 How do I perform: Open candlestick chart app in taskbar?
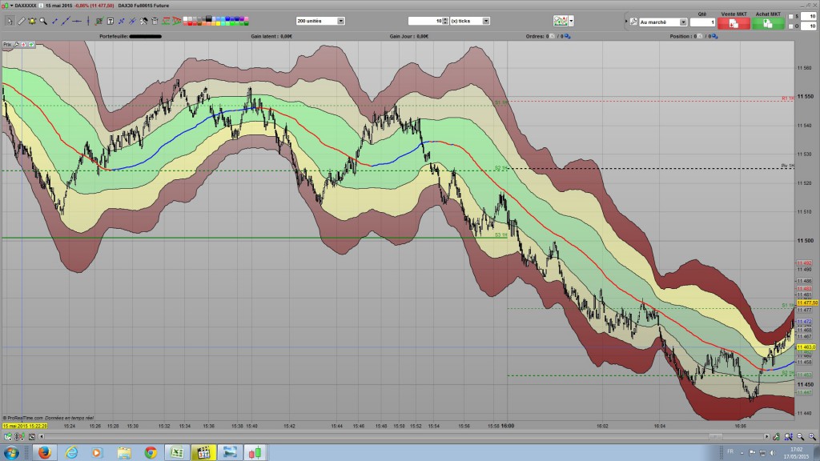pos(255,452)
